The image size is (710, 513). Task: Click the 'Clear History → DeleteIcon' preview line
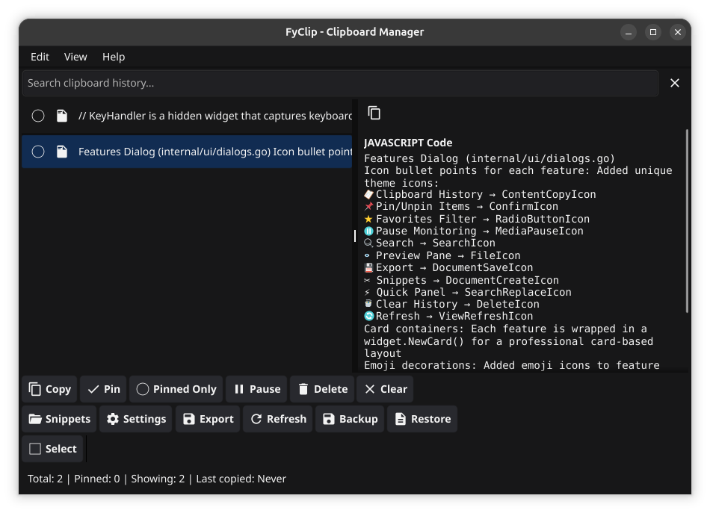tap(452, 305)
